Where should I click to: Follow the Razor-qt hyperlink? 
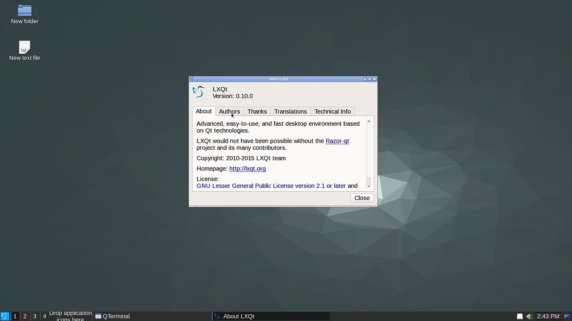point(337,141)
